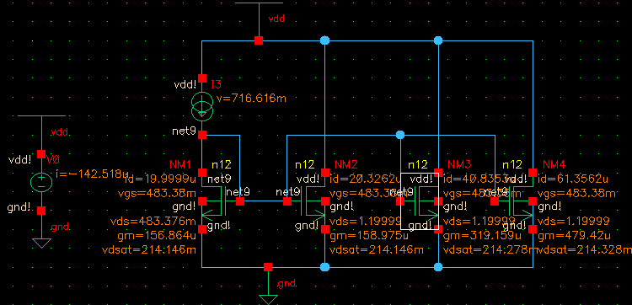Click the NM1 transistor symbol
The height and width of the screenshot is (305, 632).
click(x=217, y=201)
